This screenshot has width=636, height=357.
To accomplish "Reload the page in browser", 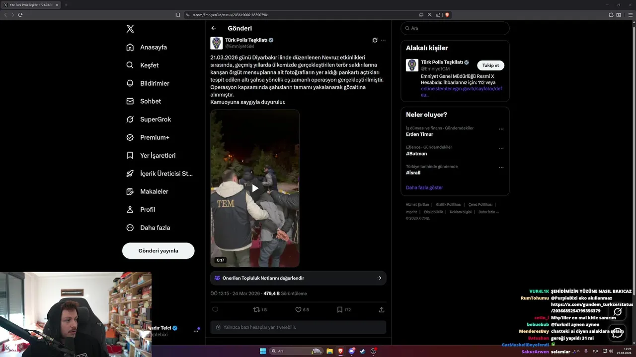I will pyautogui.click(x=20, y=15).
